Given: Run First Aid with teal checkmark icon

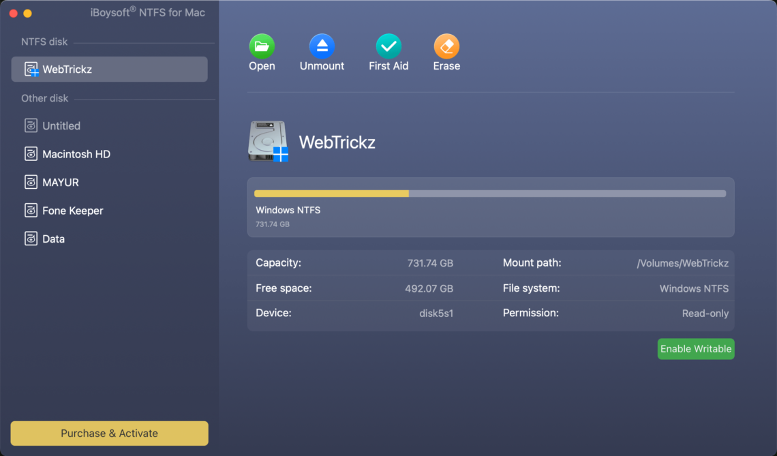Looking at the screenshot, I should (x=388, y=46).
